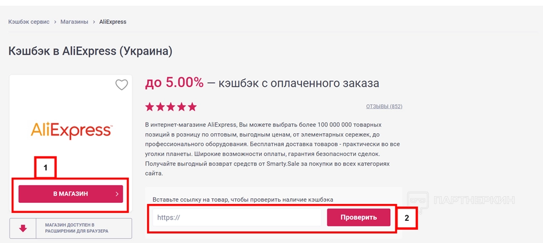543x243 pixels.
Task: Go to Кэшбэк сервис breadcrumb
Action: tap(29, 22)
